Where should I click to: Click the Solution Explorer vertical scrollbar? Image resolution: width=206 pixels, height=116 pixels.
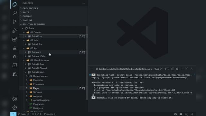87,63
